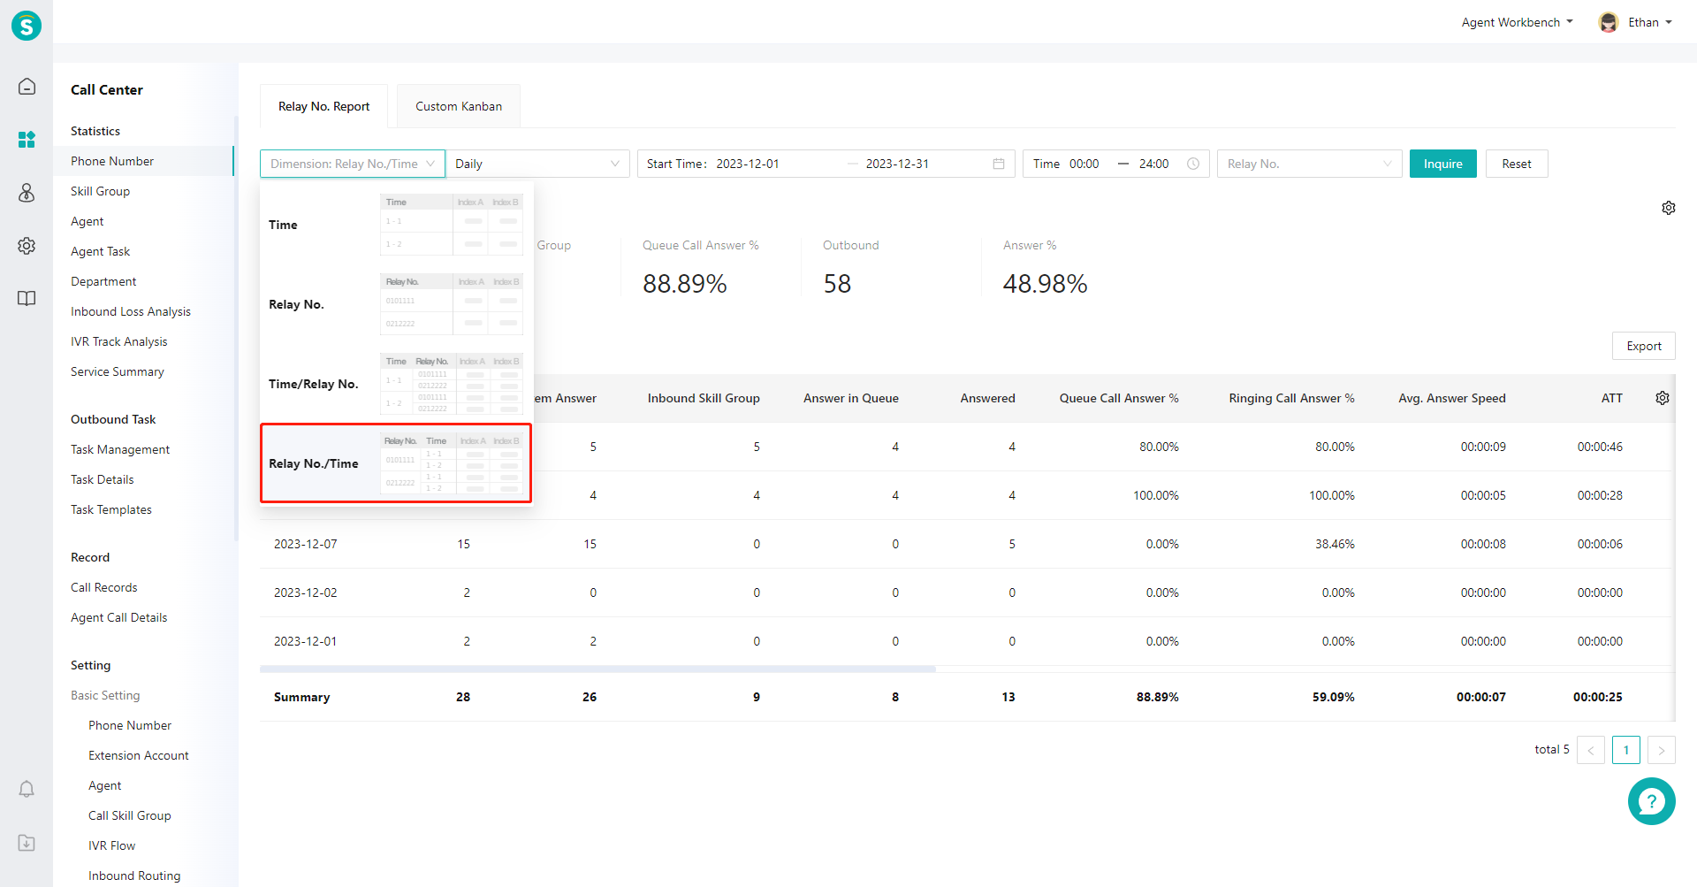Click the Basic Setting group label
Screen dimensions: 1697x887
click(x=105, y=695)
